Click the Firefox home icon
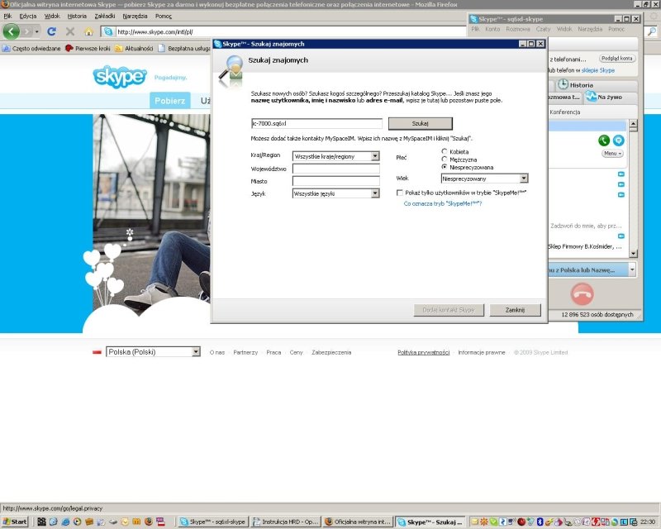Image resolution: width=661 pixels, height=529 pixels. (88, 31)
